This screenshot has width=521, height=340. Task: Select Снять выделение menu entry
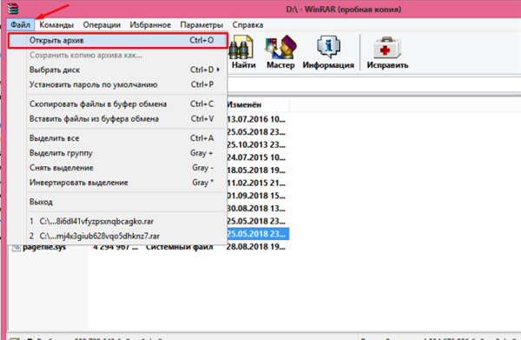pyautogui.click(x=117, y=168)
